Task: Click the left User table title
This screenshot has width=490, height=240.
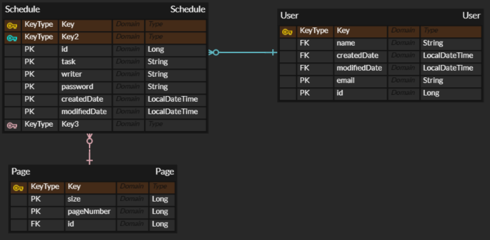Action: point(289,15)
